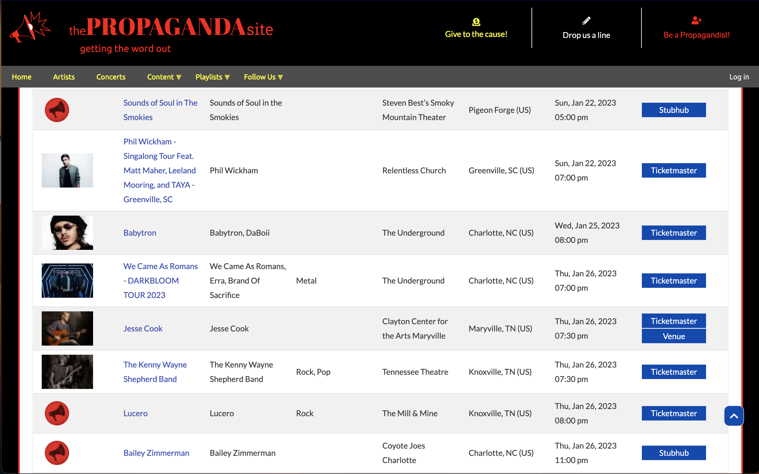Click the donate coin icon above Give to the cause
The width and height of the screenshot is (759, 474).
[476, 22]
